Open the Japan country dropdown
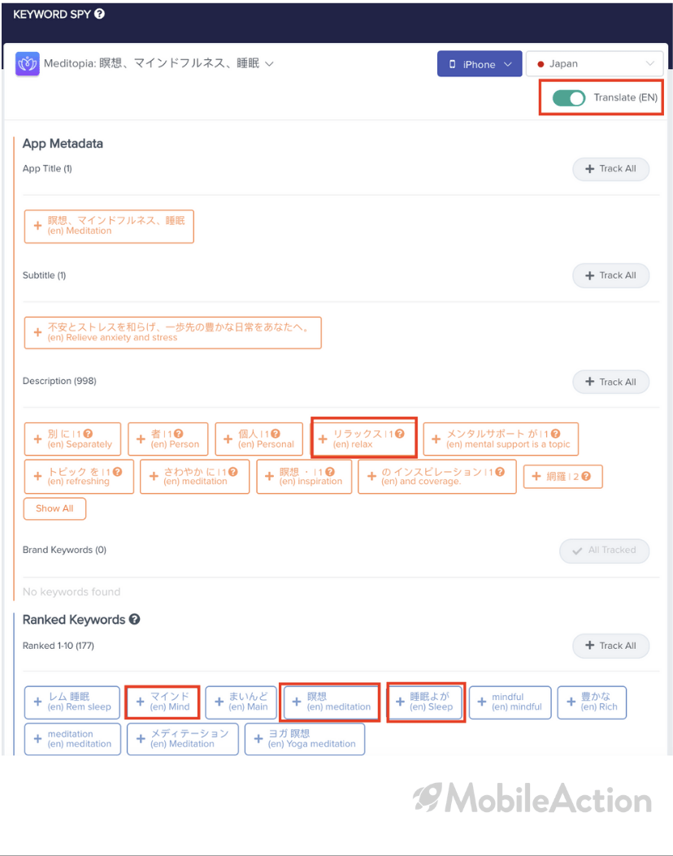 pyautogui.click(x=594, y=64)
